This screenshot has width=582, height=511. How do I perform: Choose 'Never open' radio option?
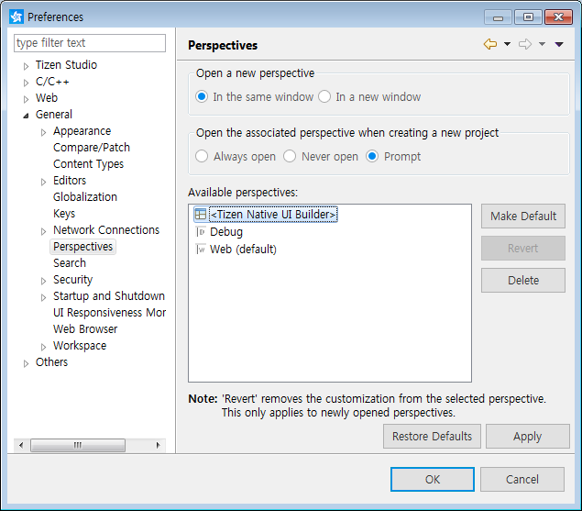[x=290, y=157]
